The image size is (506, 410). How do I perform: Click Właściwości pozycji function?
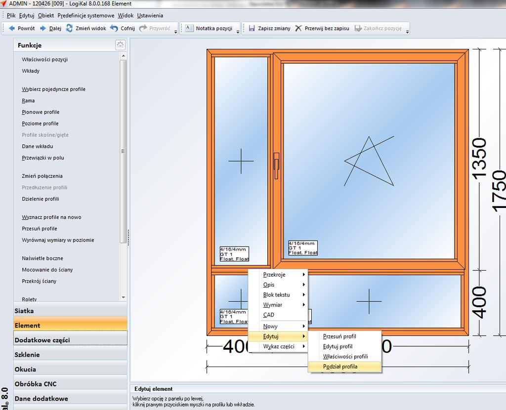click(45, 59)
